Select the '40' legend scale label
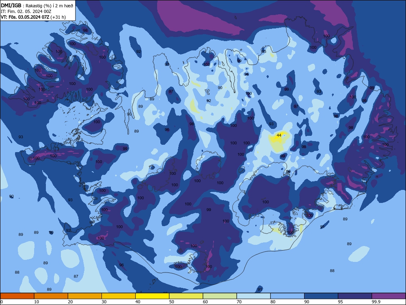This screenshot has width=406, height=305. 138,302
